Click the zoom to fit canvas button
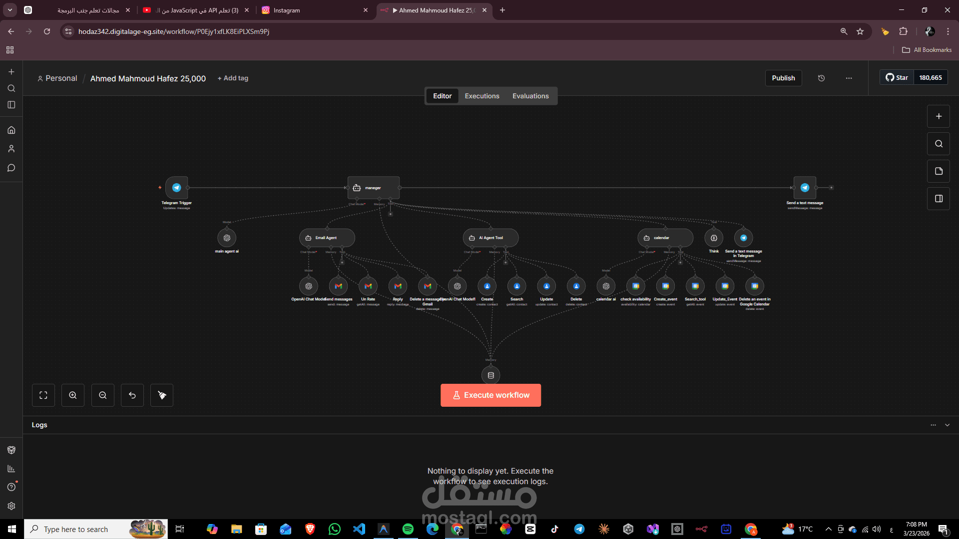 [43, 395]
